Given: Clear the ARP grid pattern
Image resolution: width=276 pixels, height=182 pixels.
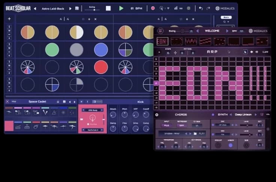Looking at the screenshot, I should click(265, 52).
